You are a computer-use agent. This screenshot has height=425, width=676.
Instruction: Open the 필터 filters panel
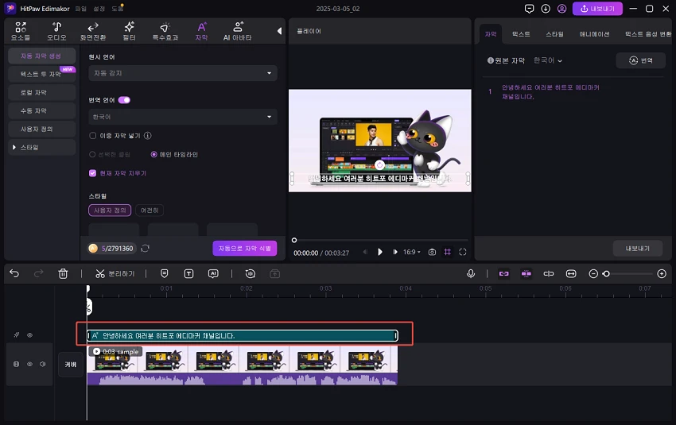click(x=129, y=31)
